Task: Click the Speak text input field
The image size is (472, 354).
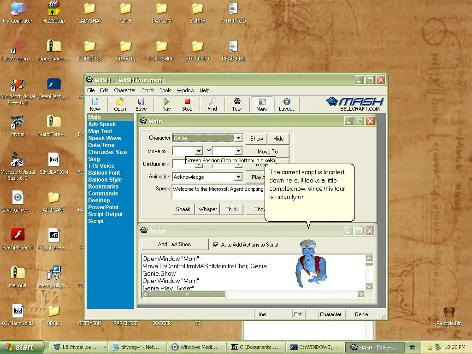Action: [x=218, y=192]
